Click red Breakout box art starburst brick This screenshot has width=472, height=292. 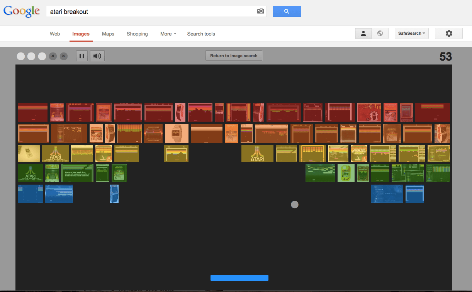(369, 112)
